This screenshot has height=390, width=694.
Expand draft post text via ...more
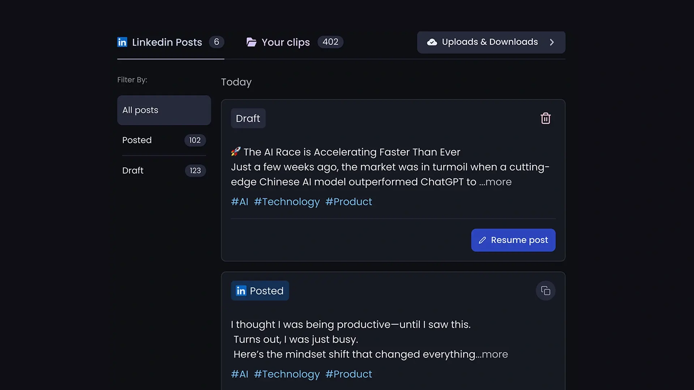coord(496,182)
